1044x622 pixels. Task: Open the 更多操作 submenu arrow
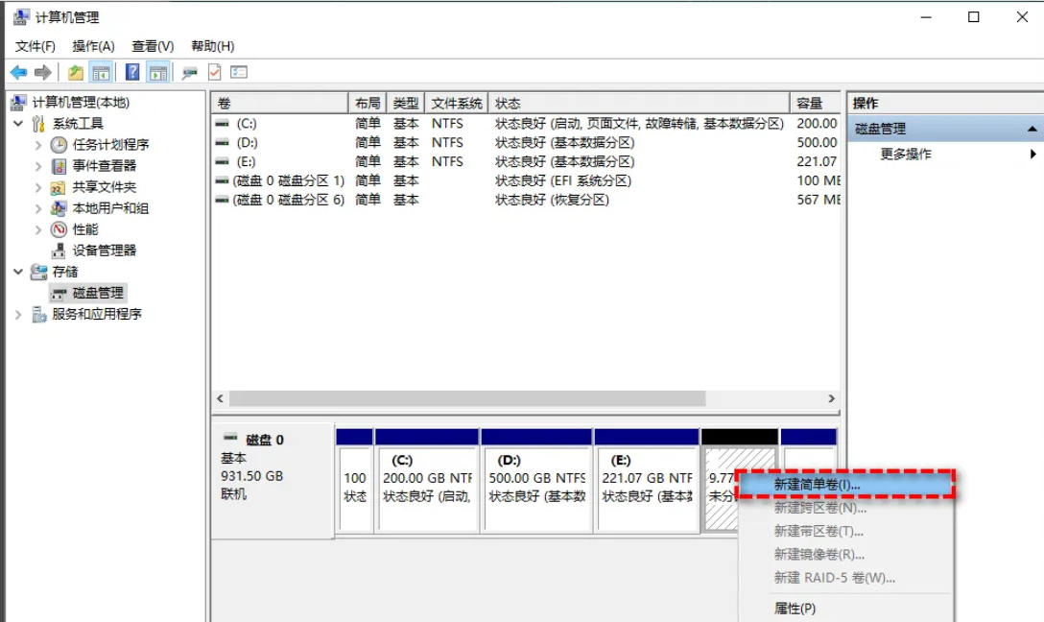click(x=1032, y=154)
